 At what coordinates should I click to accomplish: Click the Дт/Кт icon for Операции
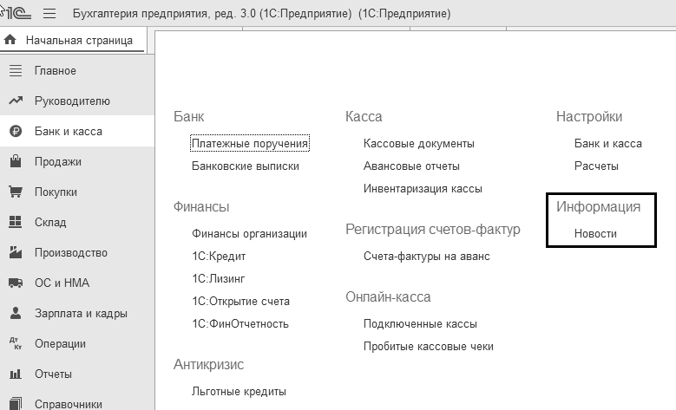pos(15,343)
